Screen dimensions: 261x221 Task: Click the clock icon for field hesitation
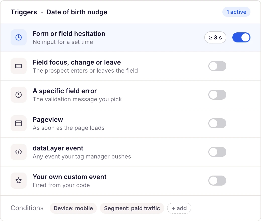(x=19, y=37)
